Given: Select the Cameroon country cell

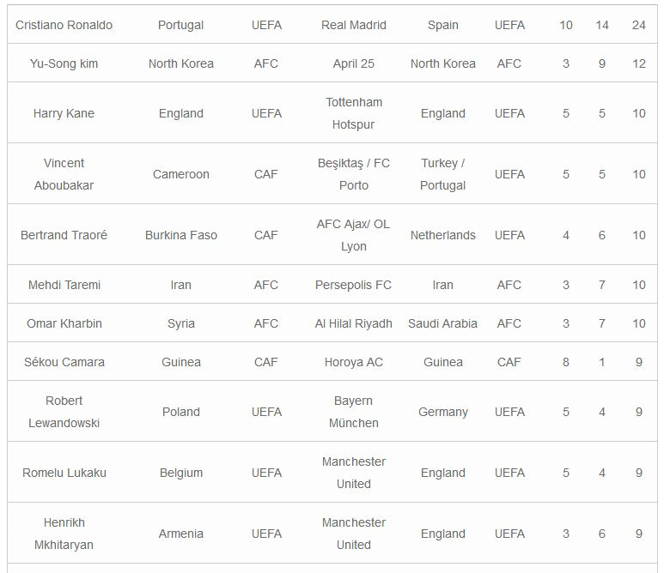Looking at the screenshot, I should (x=181, y=174).
